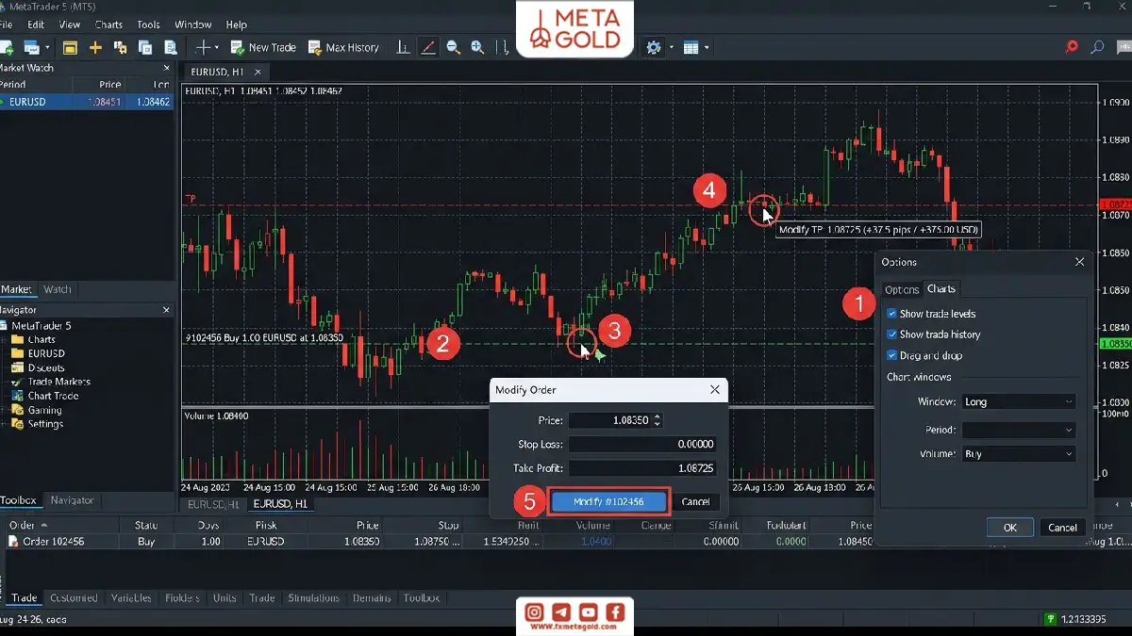Click the yellow window icon in toolbar

tap(70, 47)
